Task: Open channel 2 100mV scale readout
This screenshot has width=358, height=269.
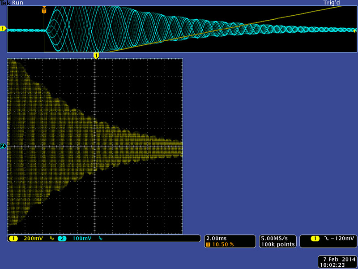Action: coord(81,239)
